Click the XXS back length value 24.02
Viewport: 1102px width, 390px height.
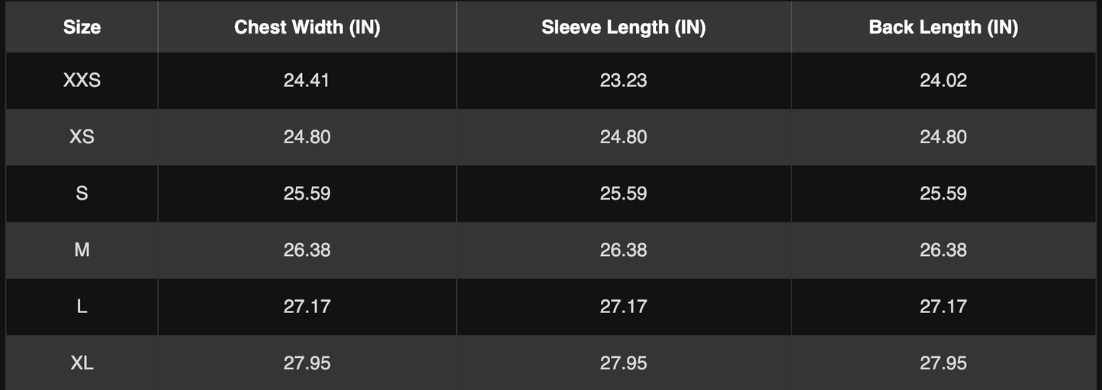pos(943,80)
